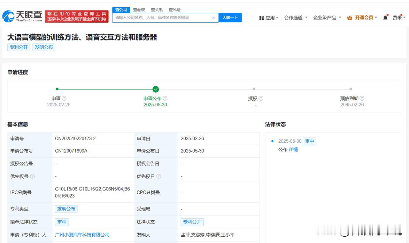The height and width of the screenshot is (243, 409).
Task: Open the 详情 link under 法律状态
Action: click(x=293, y=149)
